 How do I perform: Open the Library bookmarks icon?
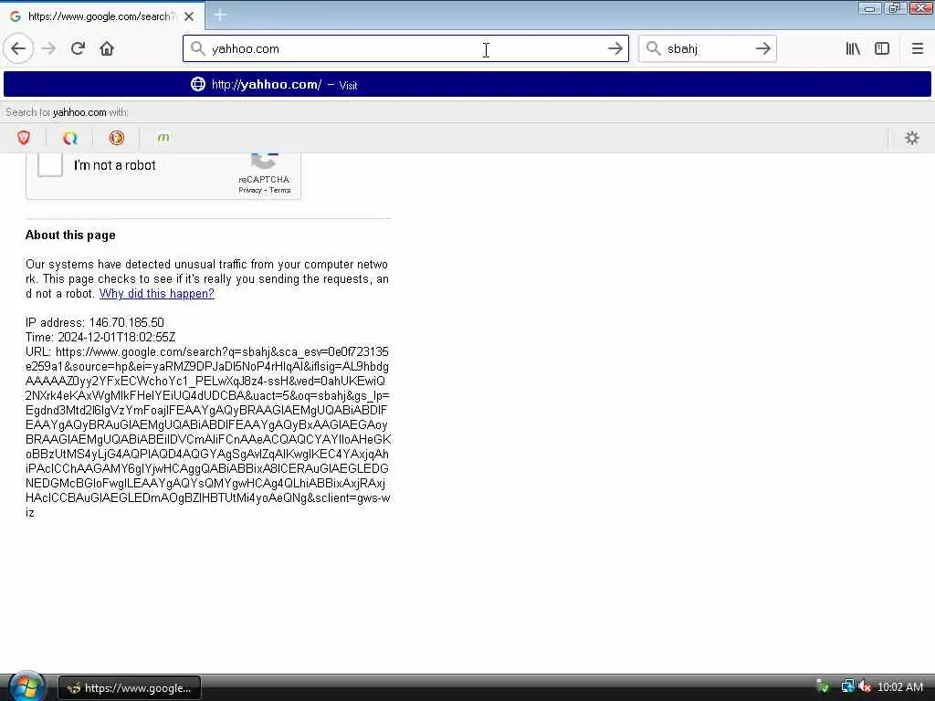click(x=853, y=49)
